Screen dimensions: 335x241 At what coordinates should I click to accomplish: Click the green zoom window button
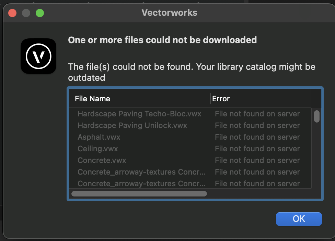coord(40,13)
